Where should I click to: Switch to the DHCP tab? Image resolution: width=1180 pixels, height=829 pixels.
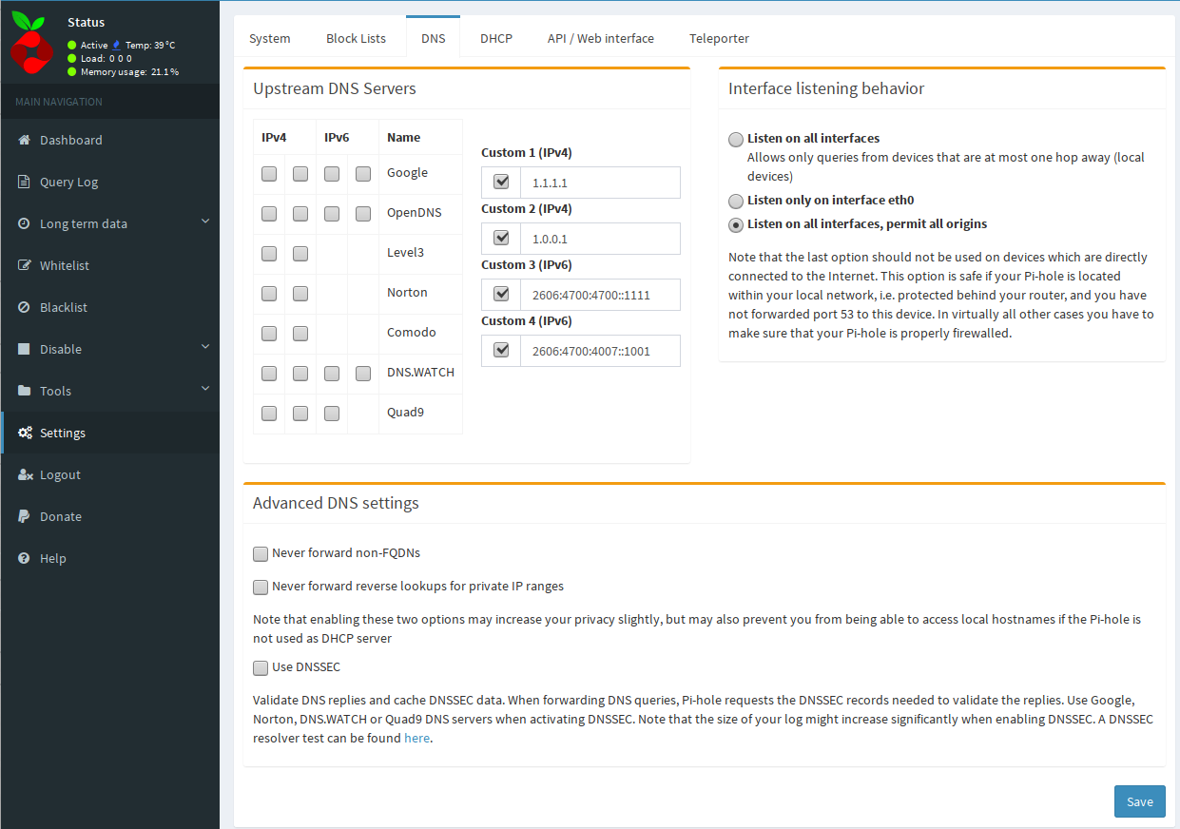click(495, 39)
